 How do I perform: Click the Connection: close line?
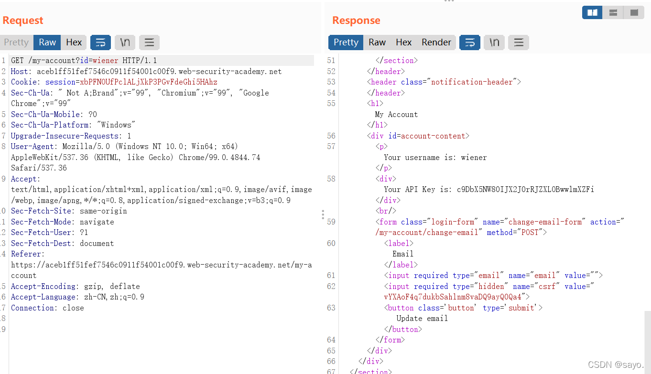[x=47, y=308]
